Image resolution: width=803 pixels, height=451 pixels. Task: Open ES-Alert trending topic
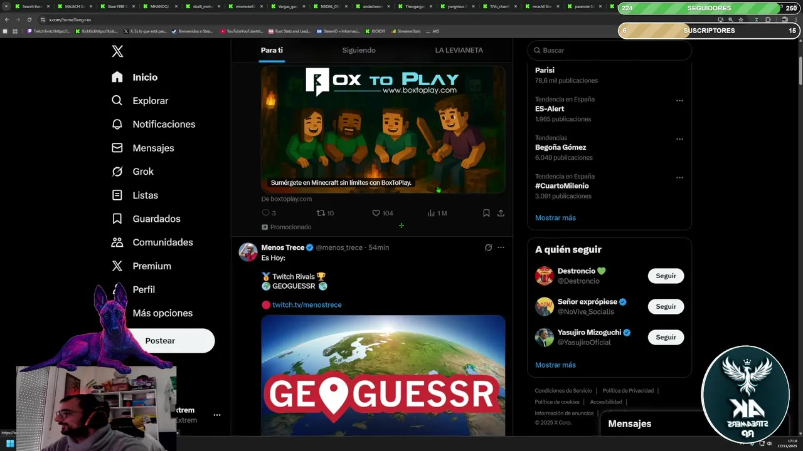[550, 109]
